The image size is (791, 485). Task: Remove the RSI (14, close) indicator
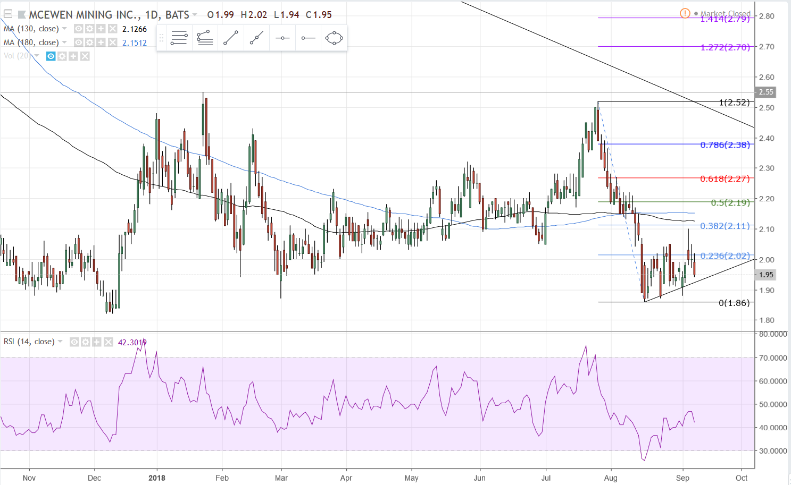[109, 342]
